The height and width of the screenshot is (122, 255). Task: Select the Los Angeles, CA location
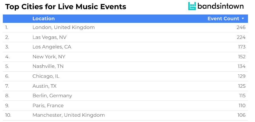coord(52,47)
